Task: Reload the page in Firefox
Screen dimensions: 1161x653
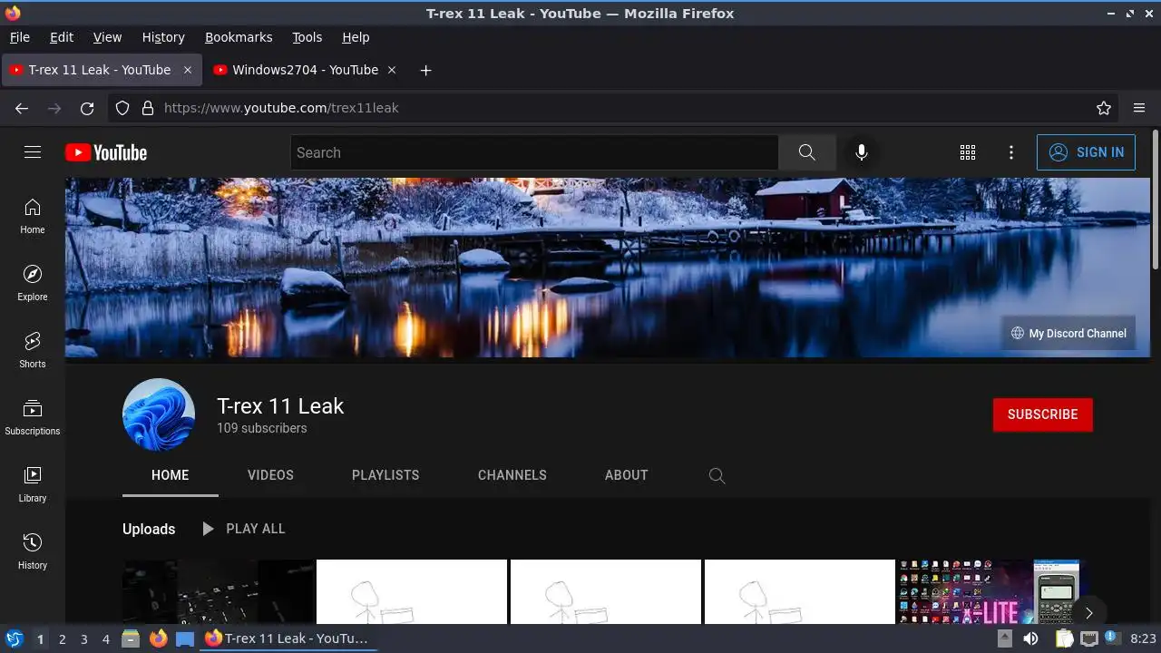Action: pyautogui.click(x=87, y=108)
